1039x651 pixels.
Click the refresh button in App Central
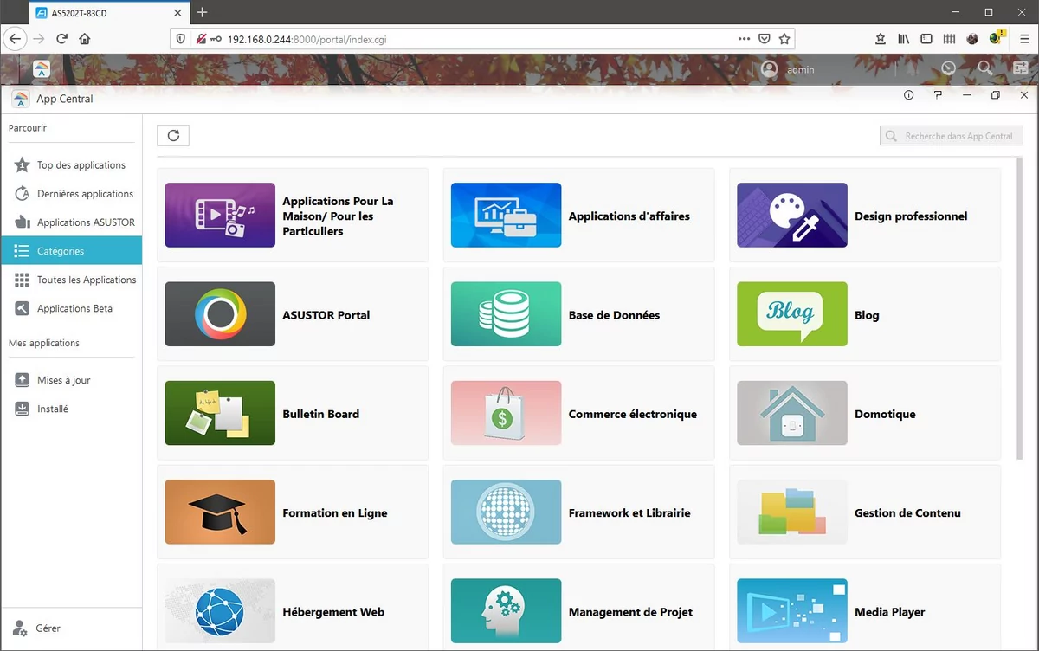tap(173, 135)
